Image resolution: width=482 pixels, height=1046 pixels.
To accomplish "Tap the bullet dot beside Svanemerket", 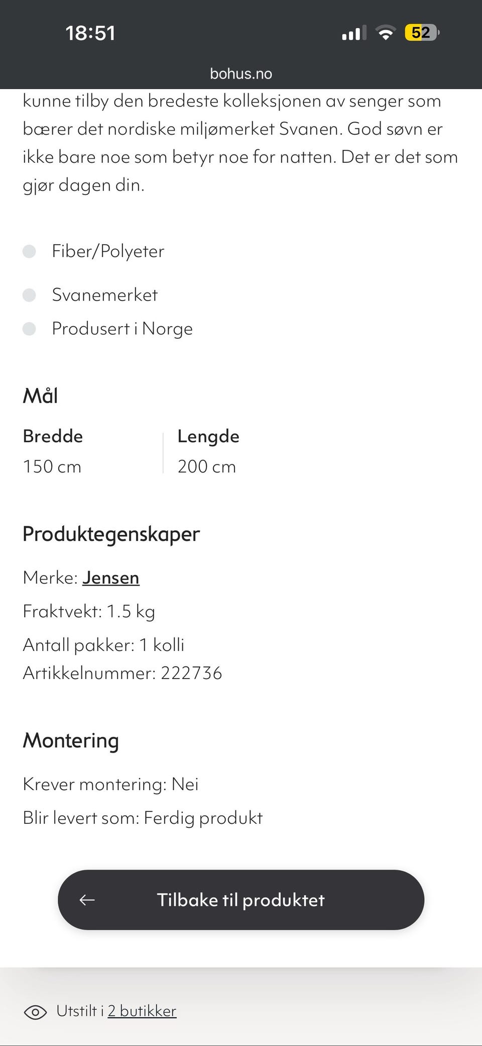I will coord(29,295).
